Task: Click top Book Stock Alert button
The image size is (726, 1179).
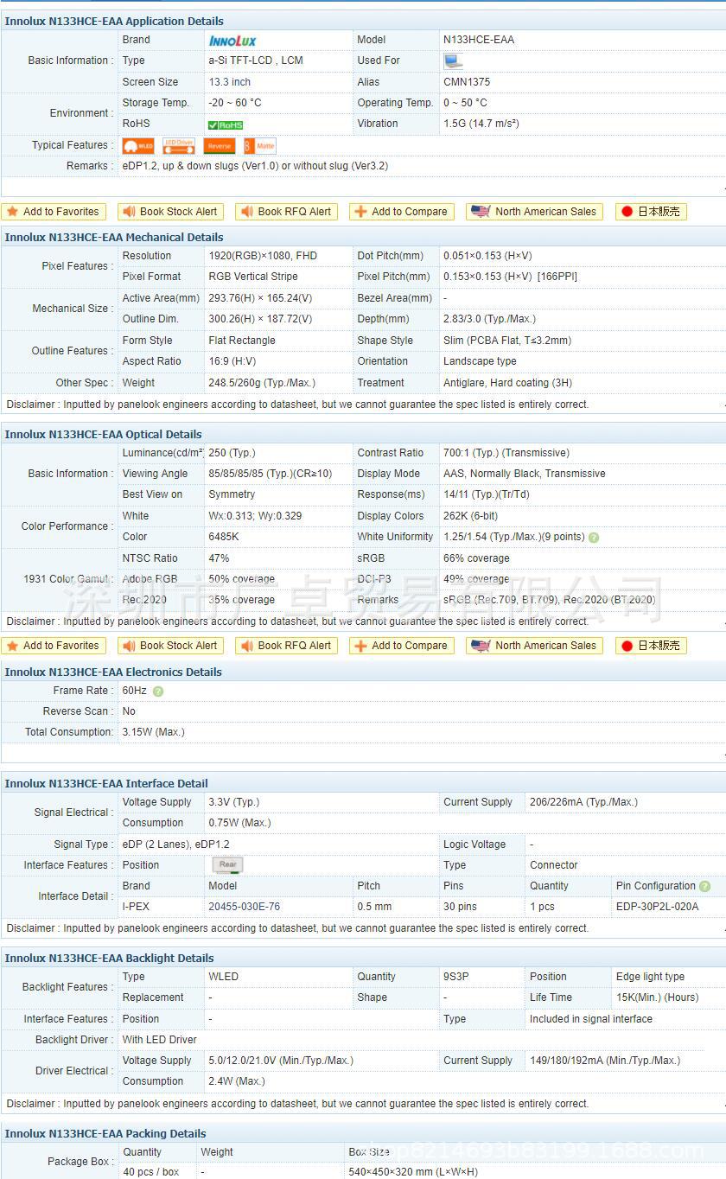Action: click(171, 212)
